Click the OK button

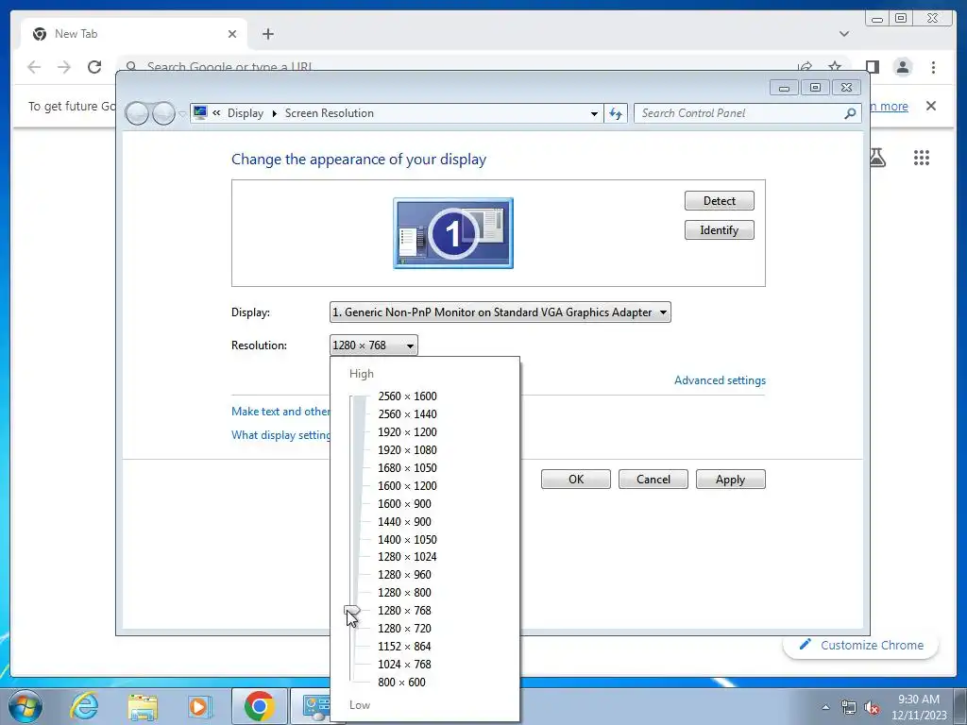pyautogui.click(x=576, y=479)
